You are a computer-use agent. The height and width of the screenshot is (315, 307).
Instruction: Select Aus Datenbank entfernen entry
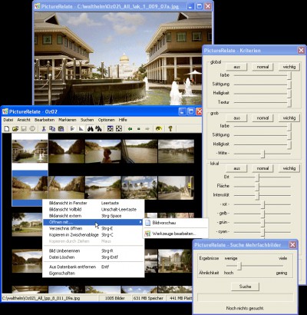(94, 267)
